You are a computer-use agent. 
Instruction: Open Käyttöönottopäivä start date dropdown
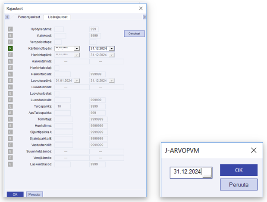coord(77,49)
